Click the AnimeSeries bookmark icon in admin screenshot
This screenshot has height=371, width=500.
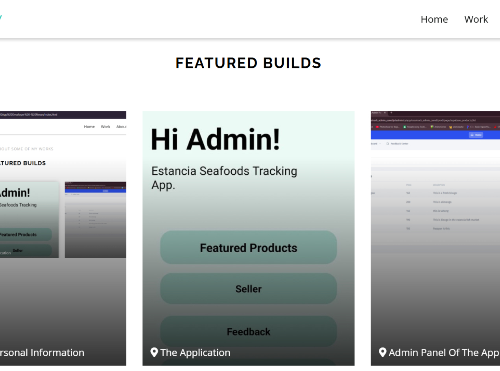coord(432,127)
